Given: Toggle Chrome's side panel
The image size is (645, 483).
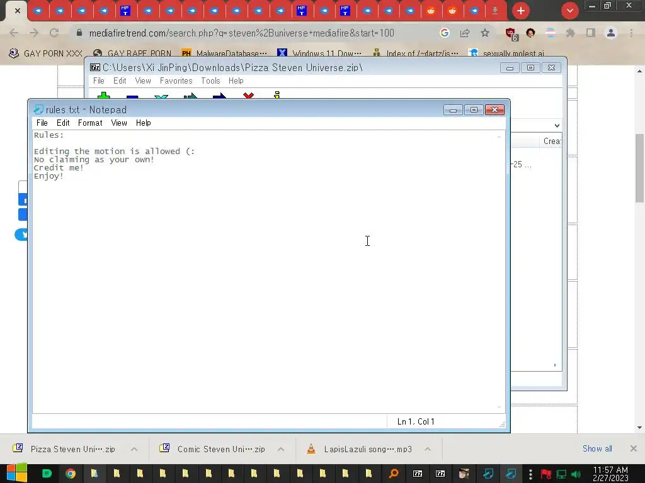Looking at the screenshot, I should (591, 33).
